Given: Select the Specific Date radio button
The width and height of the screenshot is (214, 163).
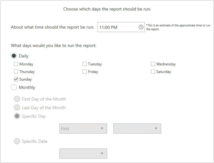Looking at the screenshot, I should [x=17, y=141].
